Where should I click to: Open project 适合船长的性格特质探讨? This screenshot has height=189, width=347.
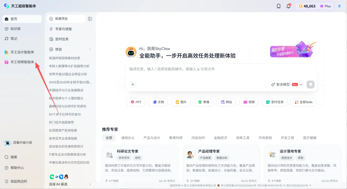66,147
